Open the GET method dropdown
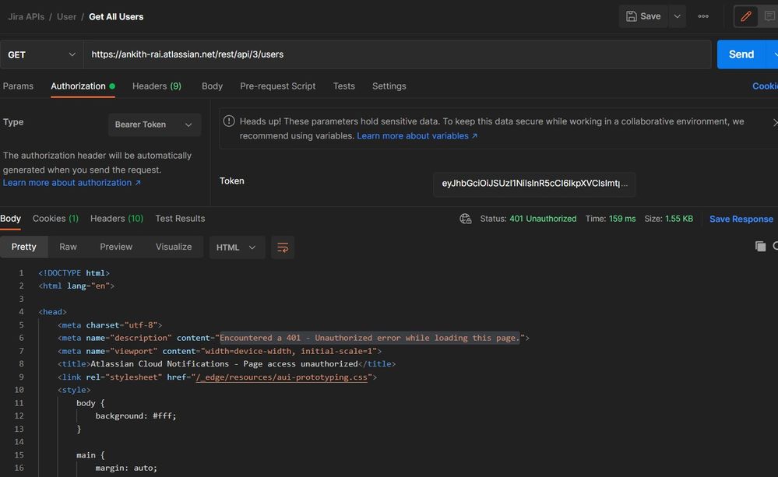Image resolution: width=778 pixels, height=477 pixels. [41, 54]
